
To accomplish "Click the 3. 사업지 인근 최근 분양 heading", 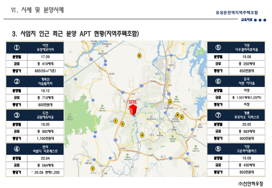I will (76, 34).
